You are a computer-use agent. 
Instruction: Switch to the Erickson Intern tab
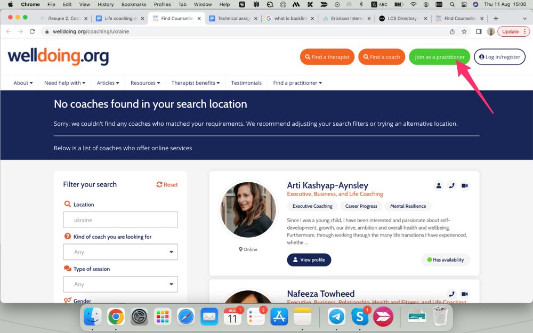[346, 18]
